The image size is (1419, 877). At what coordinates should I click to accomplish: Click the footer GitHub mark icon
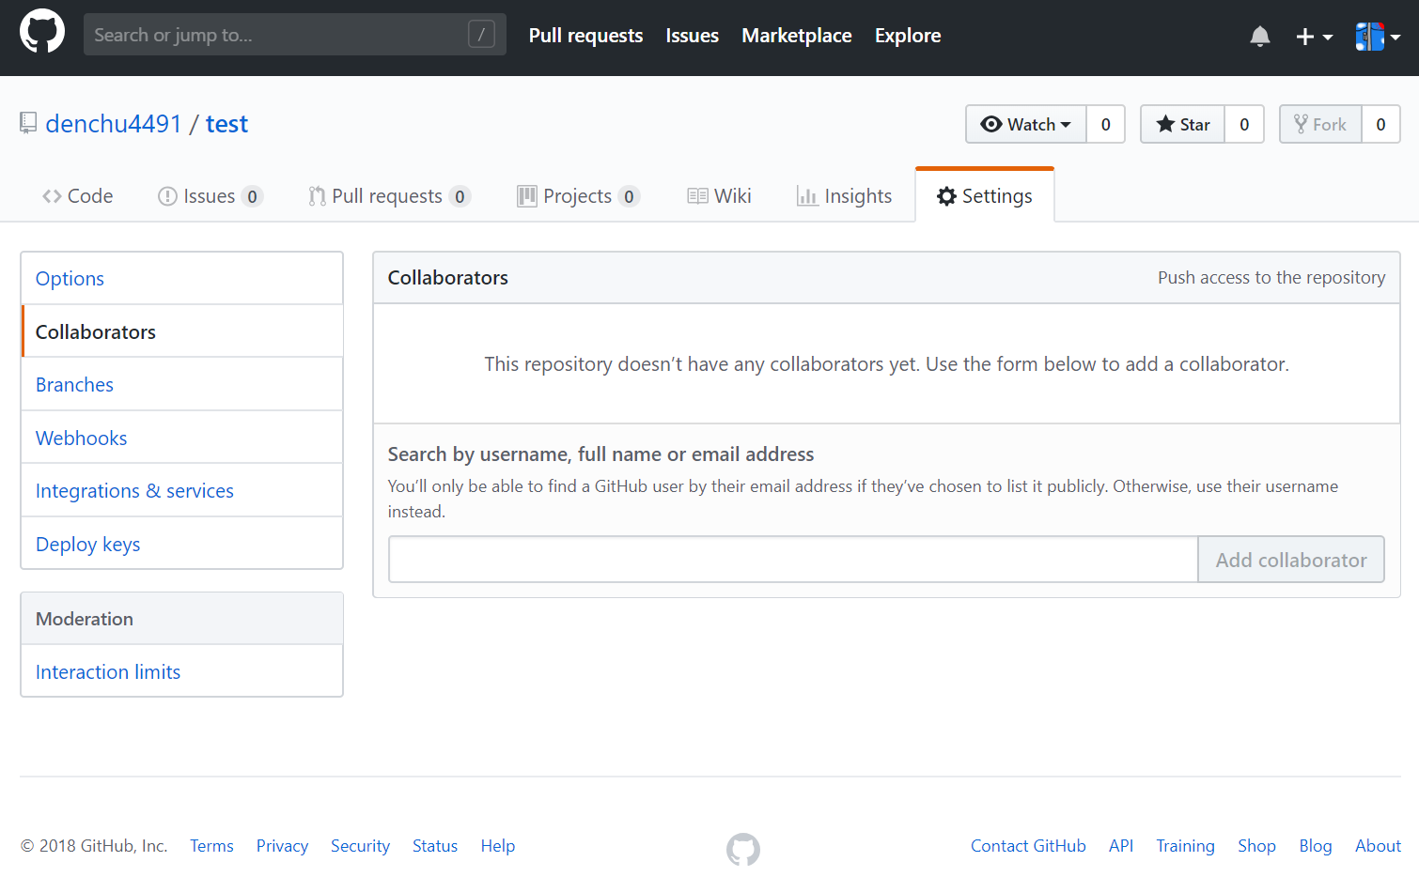point(743,850)
